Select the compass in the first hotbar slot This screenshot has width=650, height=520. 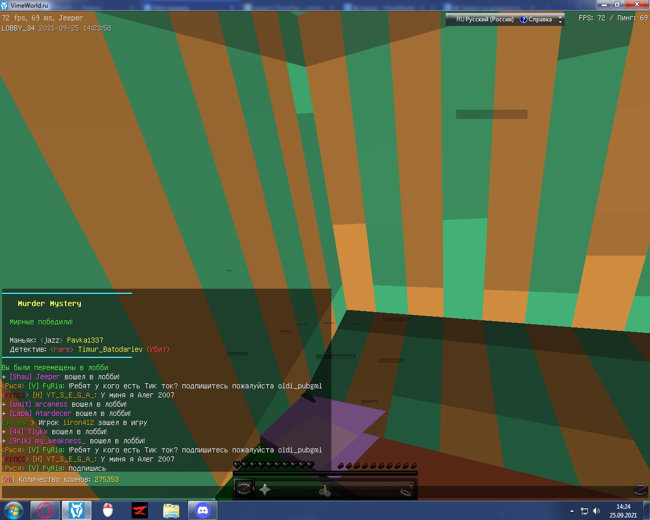click(244, 490)
